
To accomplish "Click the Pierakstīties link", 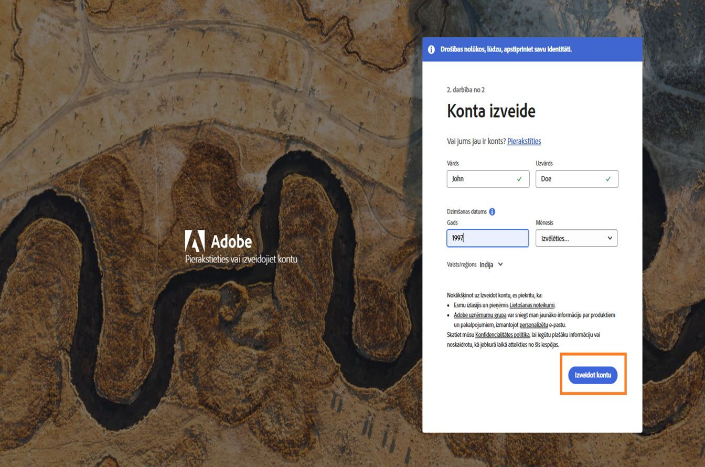I will click(x=524, y=141).
